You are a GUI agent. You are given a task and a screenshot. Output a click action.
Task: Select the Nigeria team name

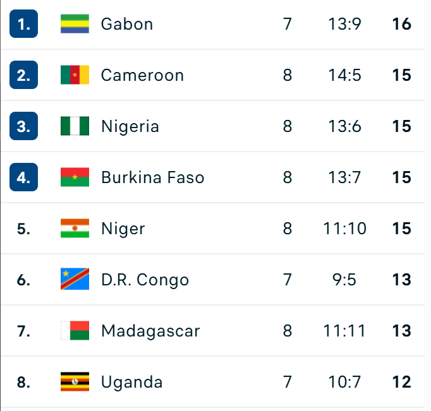tap(130, 126)
